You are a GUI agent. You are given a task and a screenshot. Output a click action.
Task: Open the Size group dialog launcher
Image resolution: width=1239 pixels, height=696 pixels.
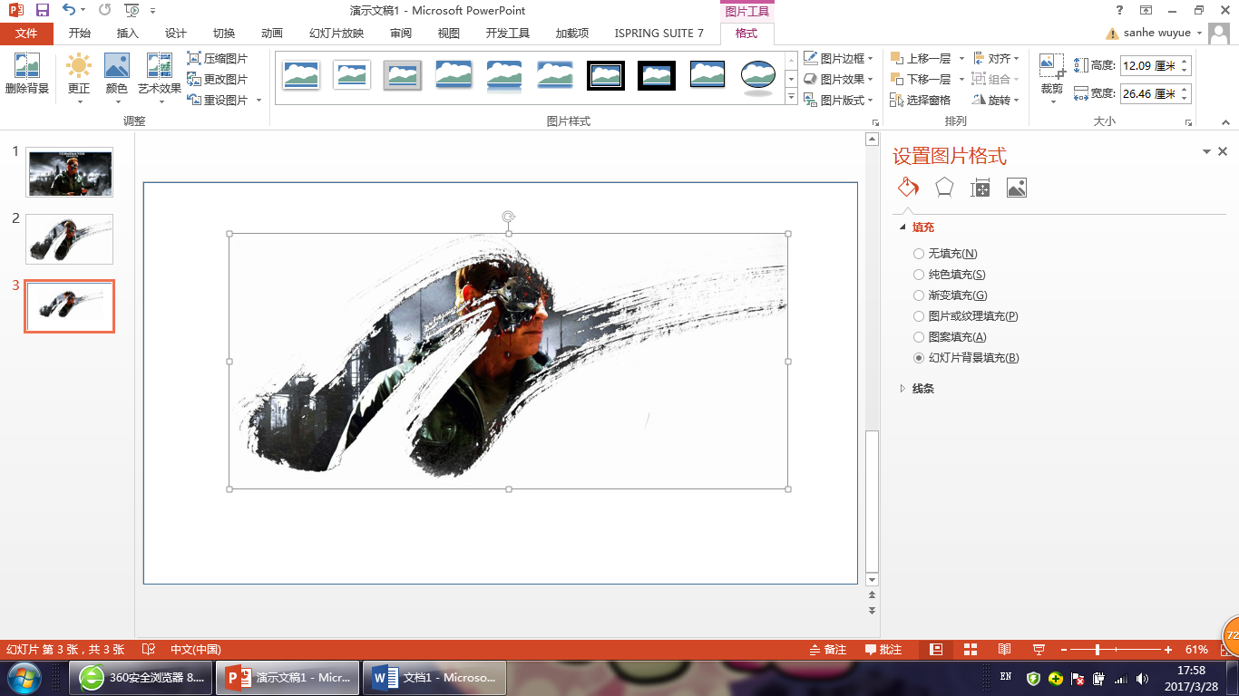(1187, 121)
